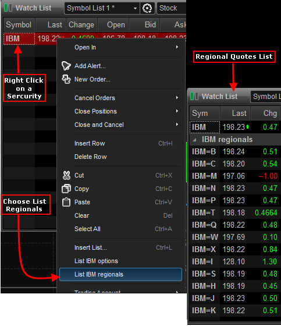Select the IBM symbol cell in regional Watch List
The image size is (281, 326).
coord(205,127)
